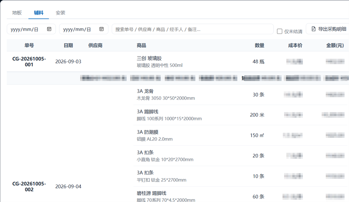Image resolution: width=349 pixels, height=202 pixels.
Task: Click the export document icon
Action: coord(313,29)
